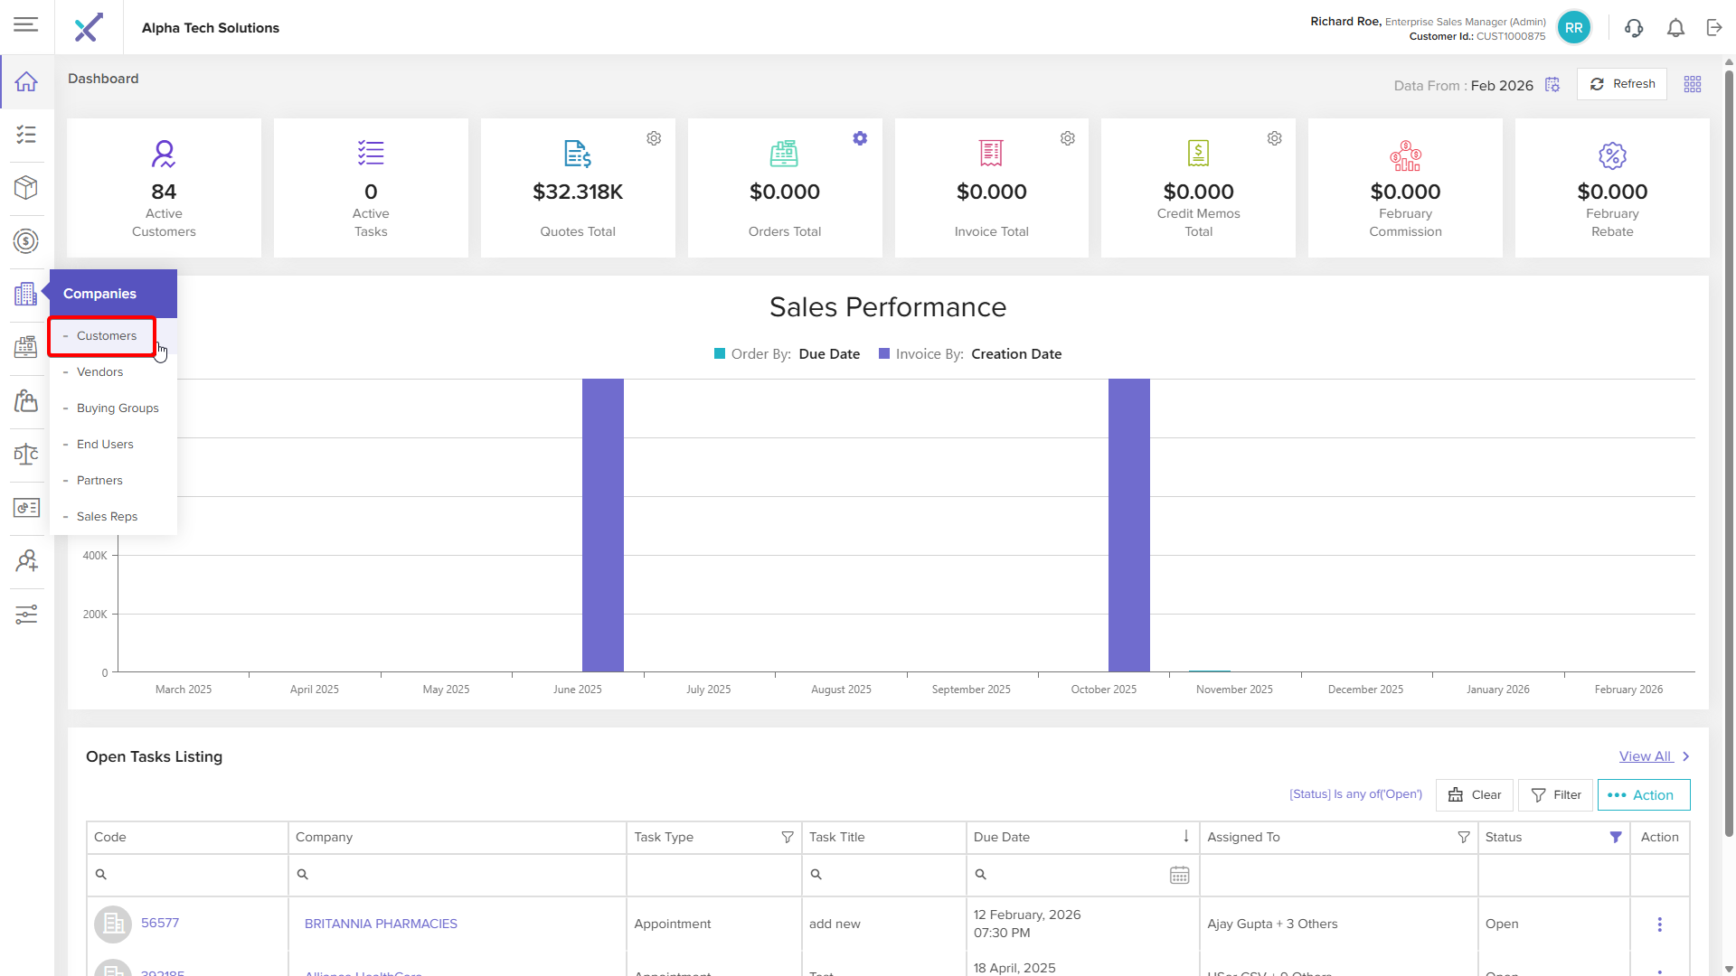This screenshot has width=1736, height=976.
Task: Select Vendors from Companies menu
Action: click(x=99, y=372)
